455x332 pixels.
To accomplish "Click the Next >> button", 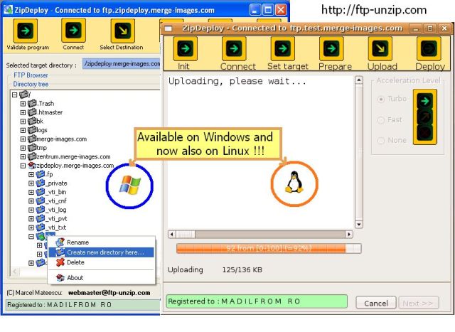I will [418, 303].
